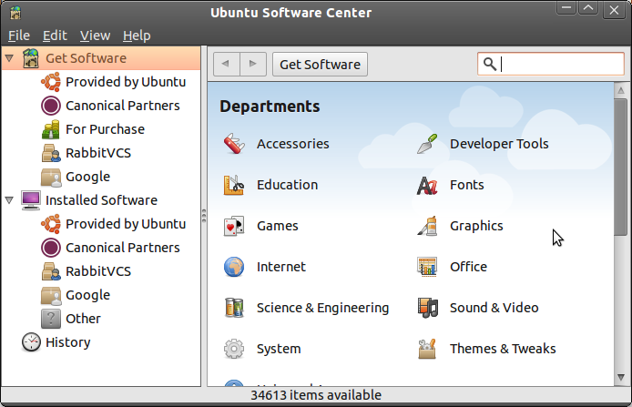632x407 pixels.
Task: Open the Games department card icon
Action: [234, 226]
